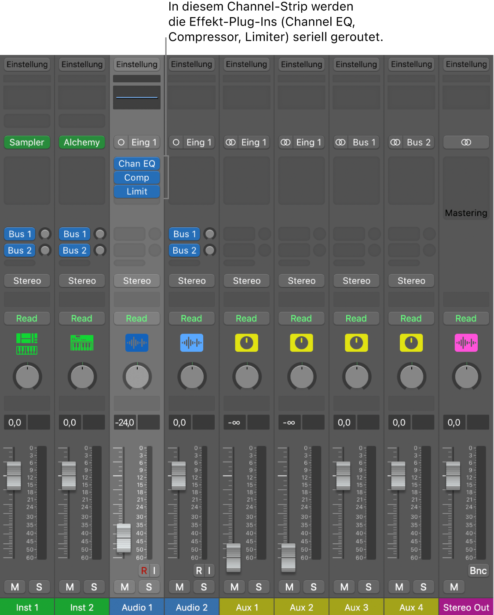494x615 pixels.
Task: Click the blue waveform icon on Audio 1
Action: [x=136, y=343]
